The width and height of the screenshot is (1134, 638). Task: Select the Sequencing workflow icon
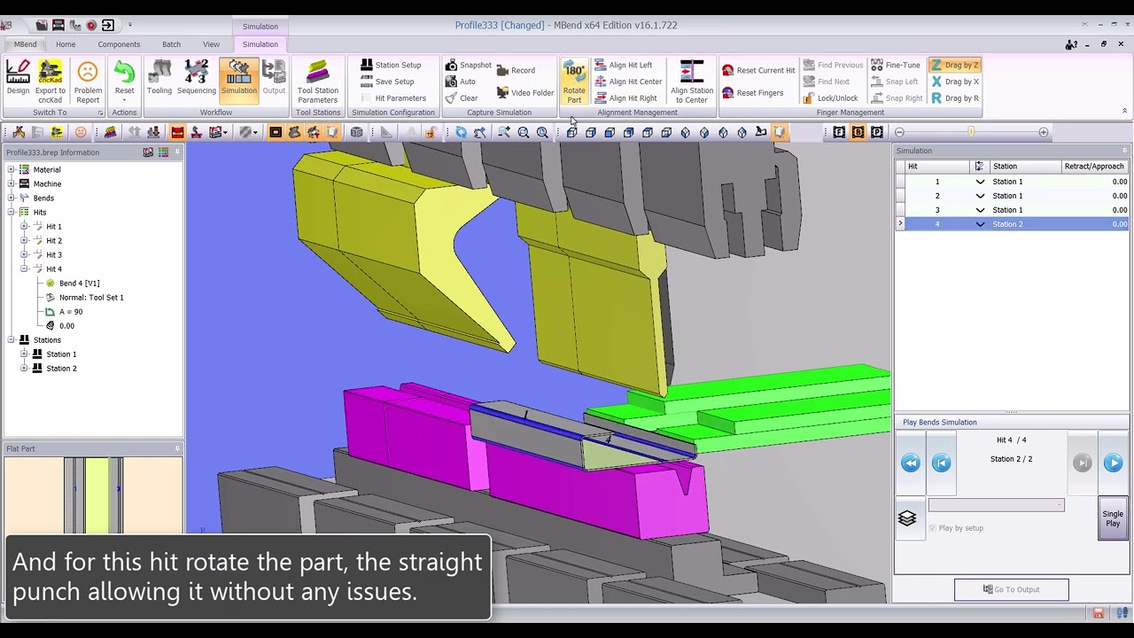pyautogui.click(x=197, y=77)
